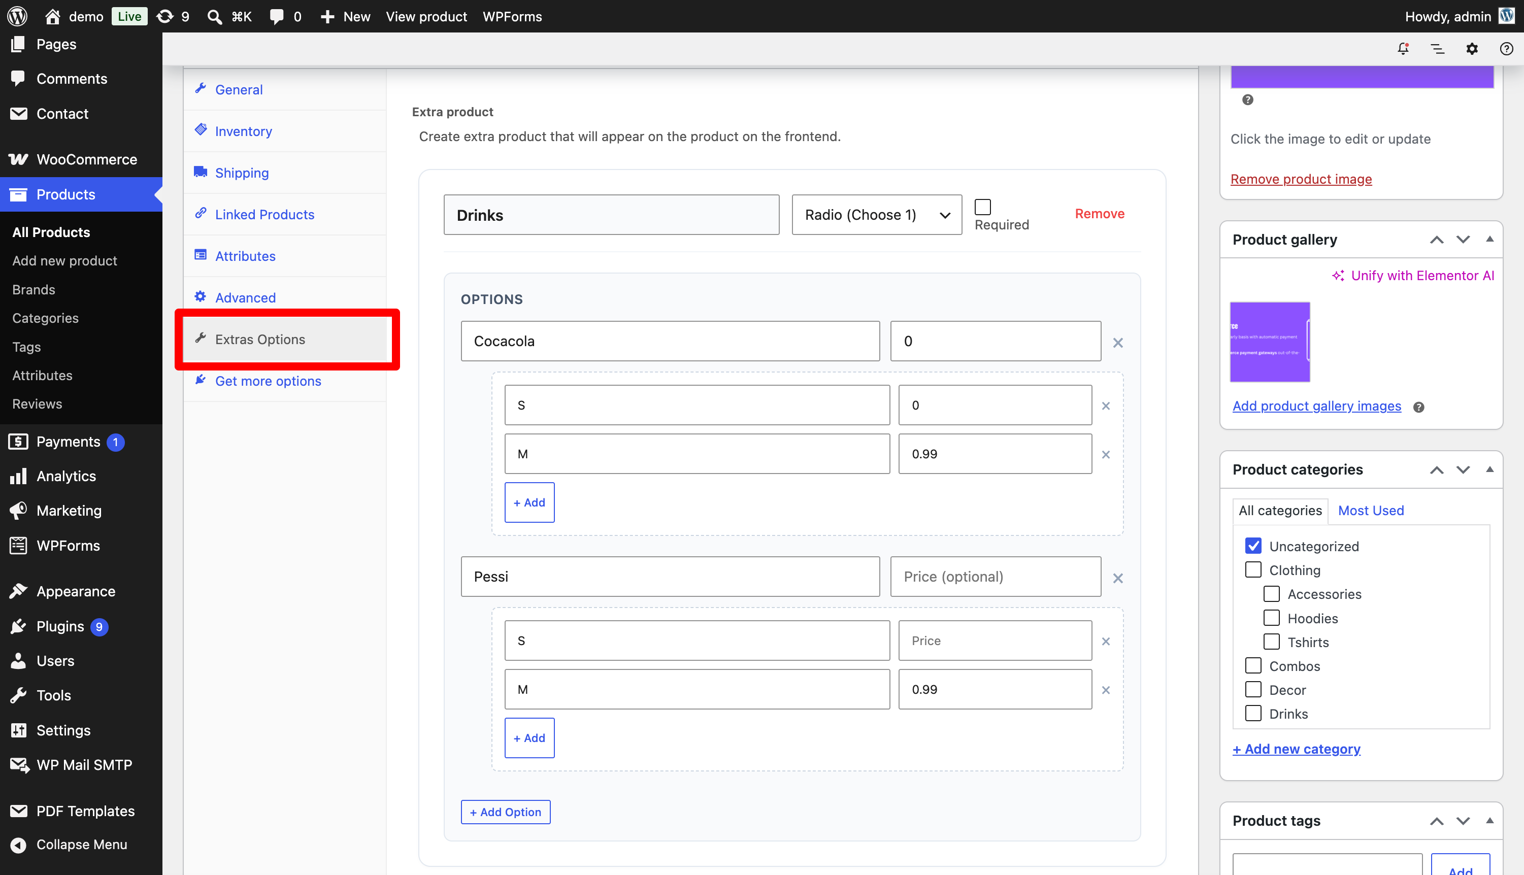This screenshot has height=875, width=1524.
Task: Click the purple gallery image thumbnail
Action: 1270,342
